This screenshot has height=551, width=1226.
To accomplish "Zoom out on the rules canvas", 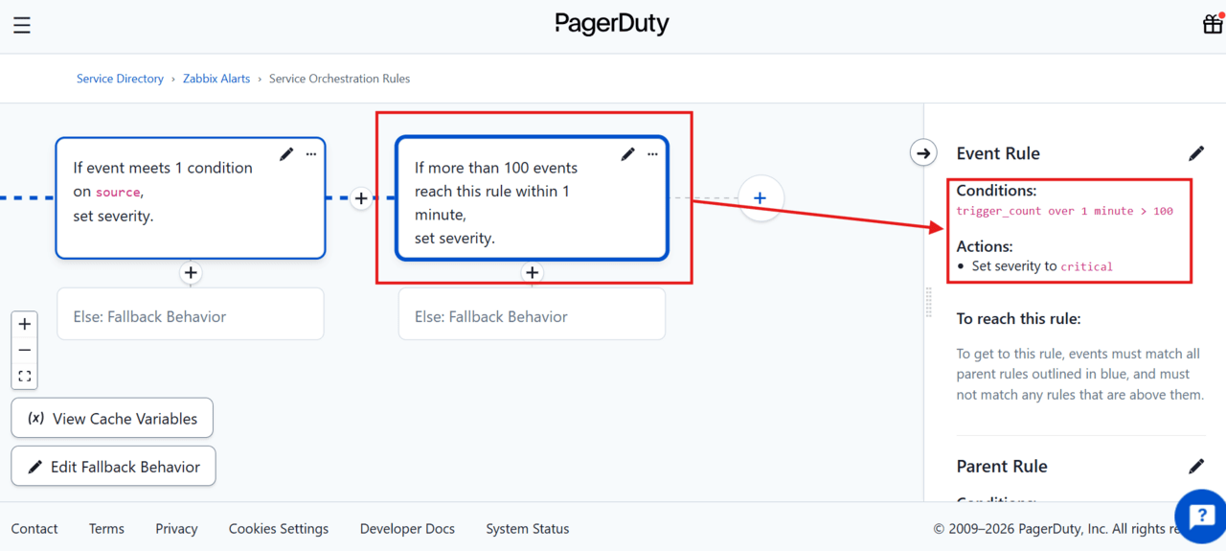I will tap(25, 350).
